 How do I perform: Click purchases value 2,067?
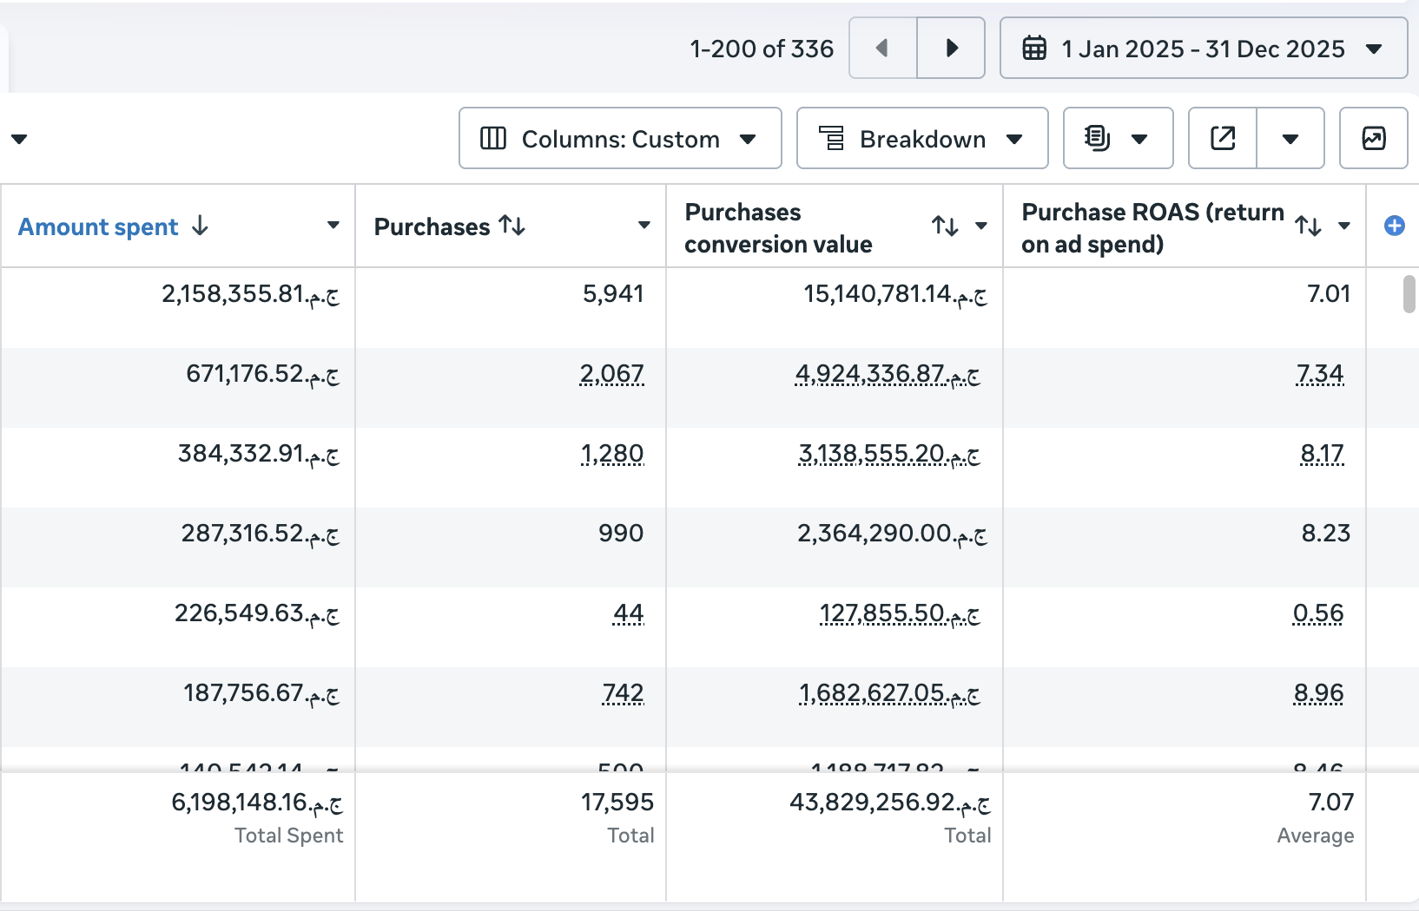pos(612,374)
